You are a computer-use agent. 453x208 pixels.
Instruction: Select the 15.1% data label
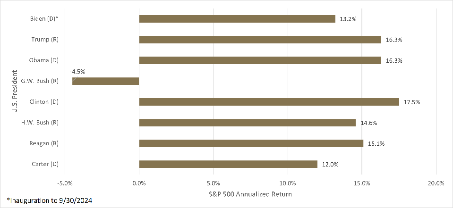point(376,144)
